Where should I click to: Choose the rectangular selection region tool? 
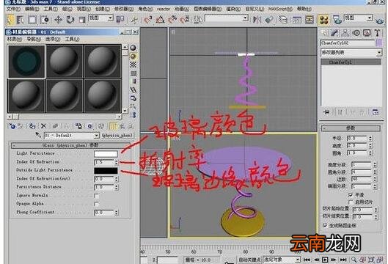32,20
